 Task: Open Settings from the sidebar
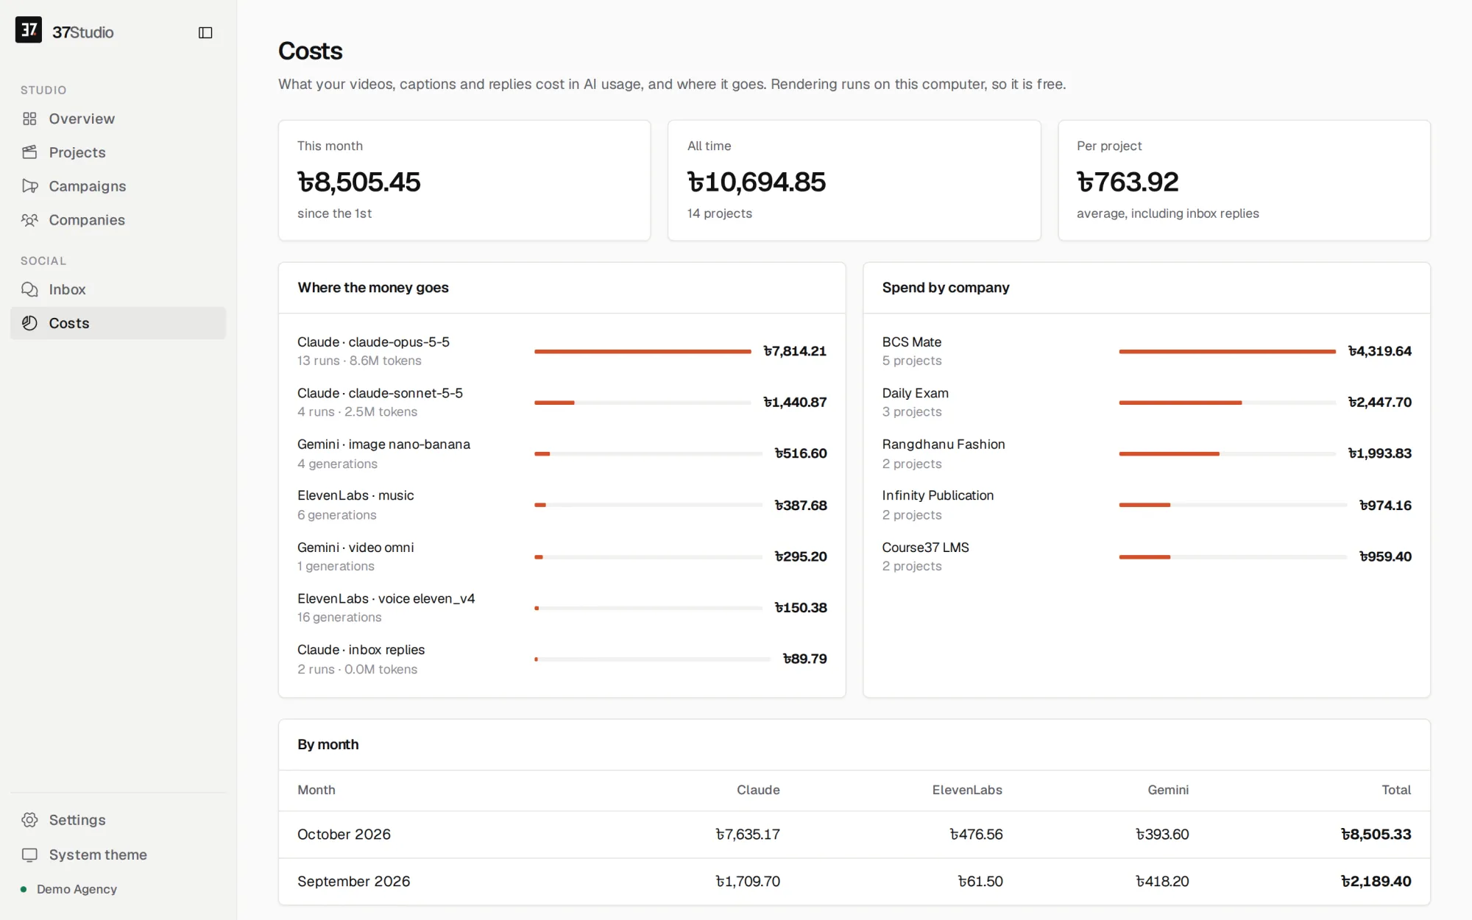(x=118, y=820)
